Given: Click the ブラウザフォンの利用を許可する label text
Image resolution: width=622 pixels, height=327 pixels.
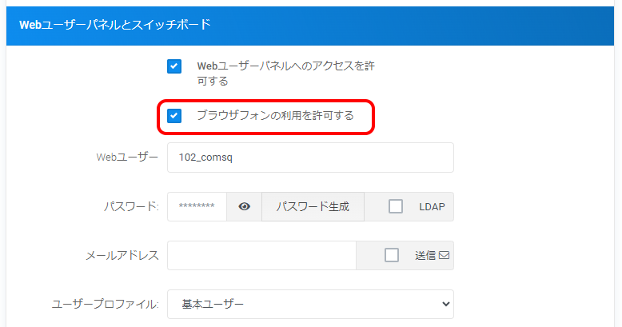Looking at the screenshot, I should click(x=275, y=116).
